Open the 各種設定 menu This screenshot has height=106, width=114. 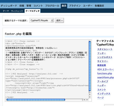[99, 6]
